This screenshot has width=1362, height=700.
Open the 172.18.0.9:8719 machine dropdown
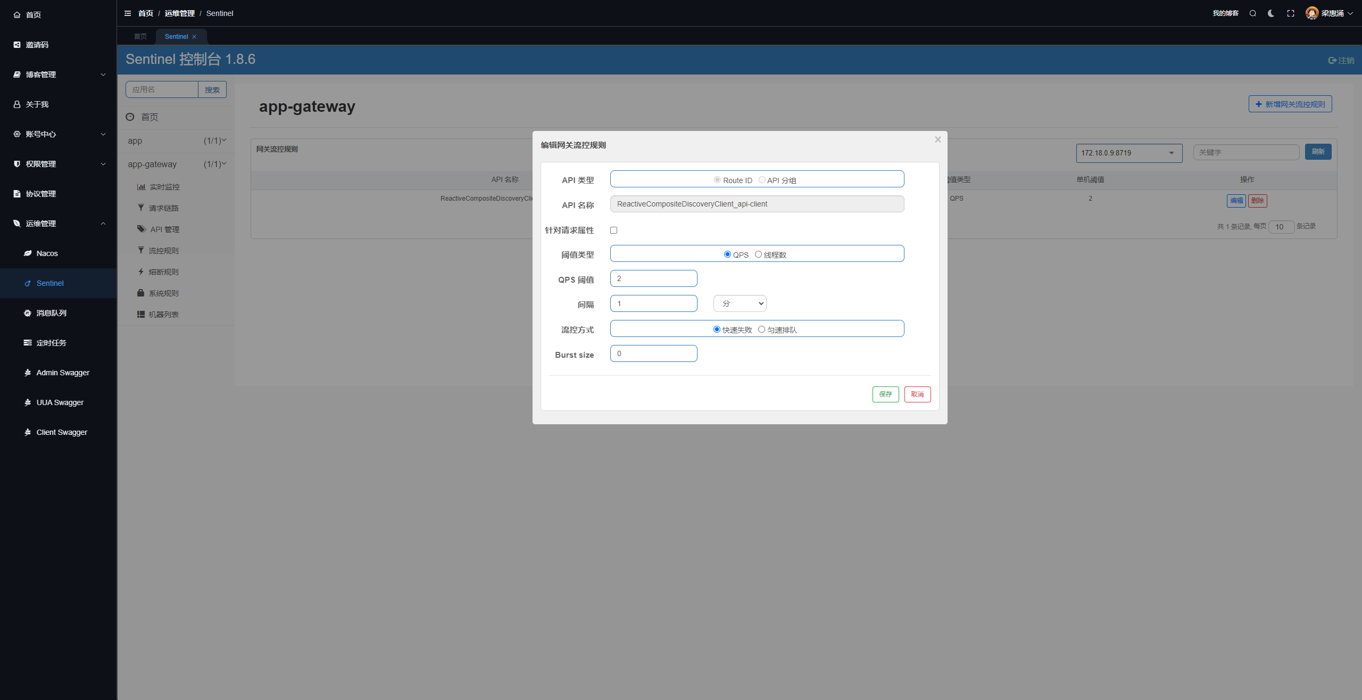tap(1128, 153)
